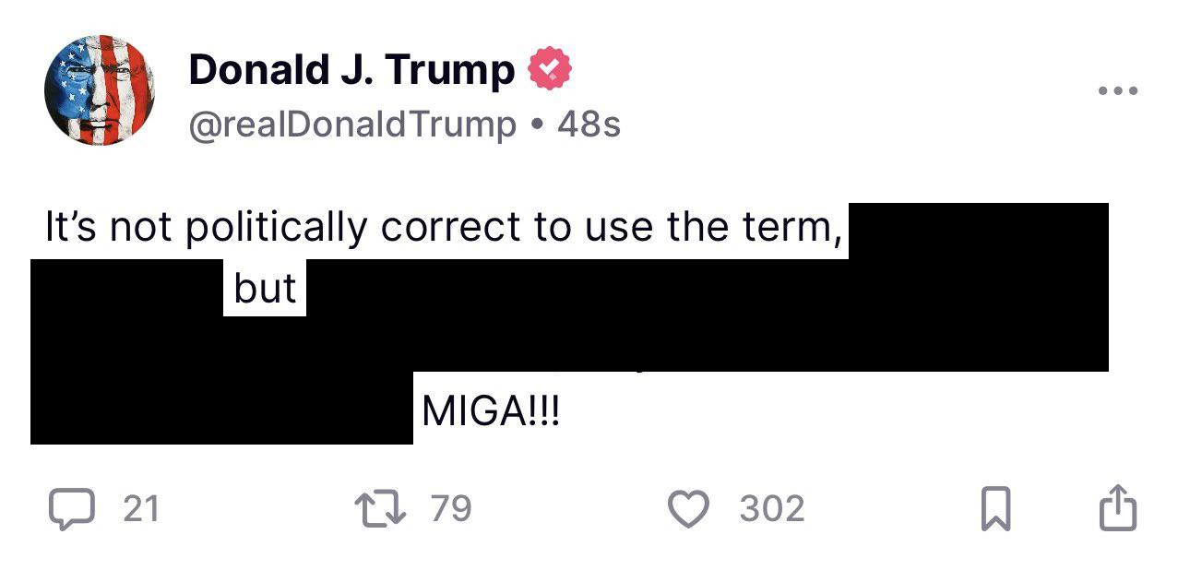Click the black redaction preceding MIGA!!!

point(221,408)
